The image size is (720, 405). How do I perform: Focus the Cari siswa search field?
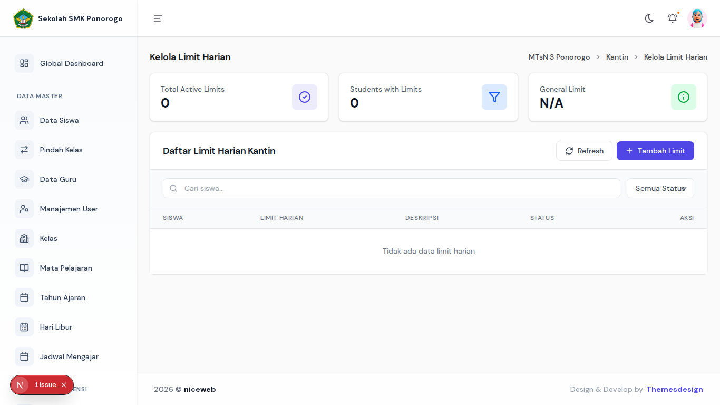[391, 188]
